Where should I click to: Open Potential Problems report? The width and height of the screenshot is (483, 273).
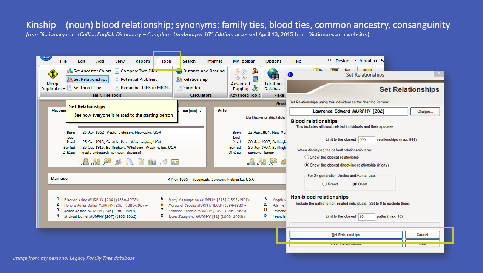(136, 79)
